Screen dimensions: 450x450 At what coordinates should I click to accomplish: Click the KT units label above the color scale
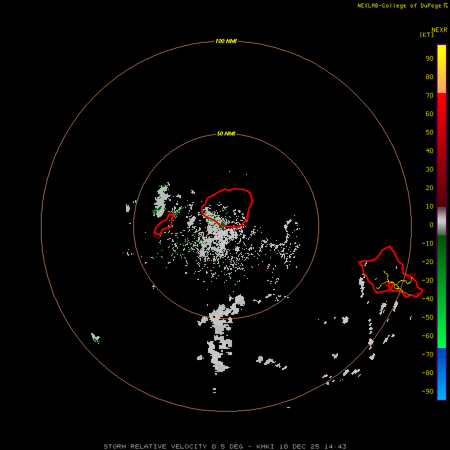point(426,34)
